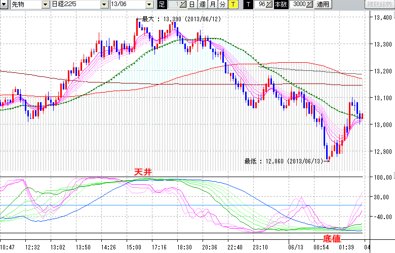
Task: Click the 複数銘柄 multiple symbols button
Action: click(379, 5)
